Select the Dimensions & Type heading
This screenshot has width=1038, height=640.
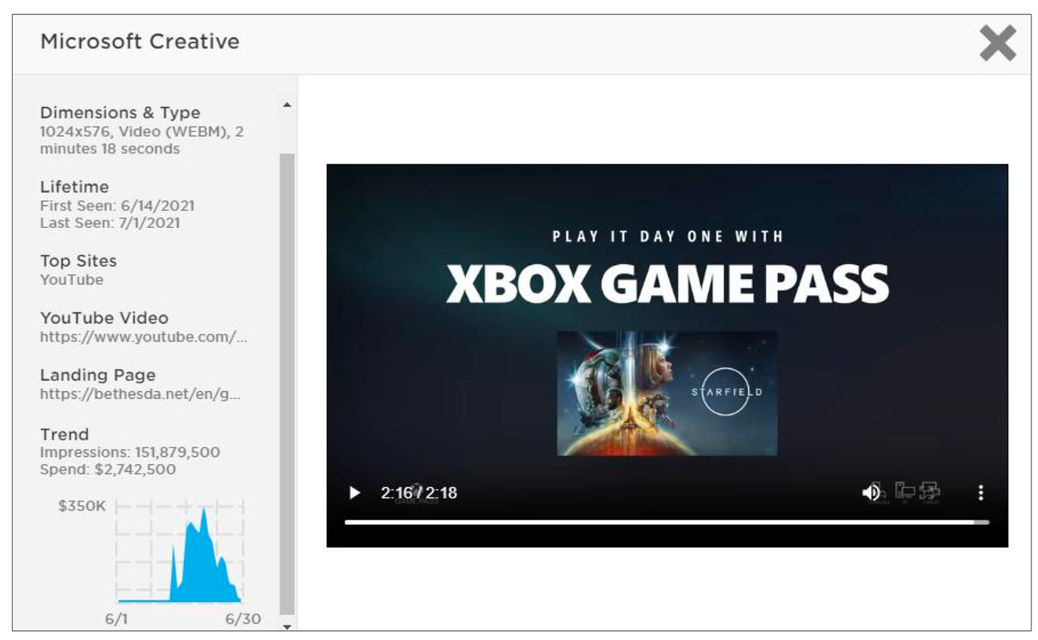pyautogui.click(x=120, y=113)
